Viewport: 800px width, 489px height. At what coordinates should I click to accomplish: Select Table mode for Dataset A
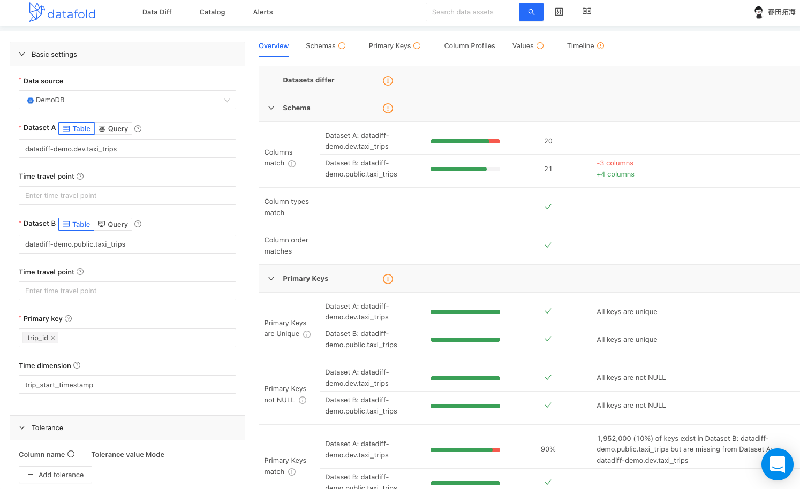tap(76, 128)
